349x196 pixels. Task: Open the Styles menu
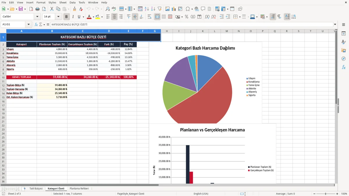point(52,2)
